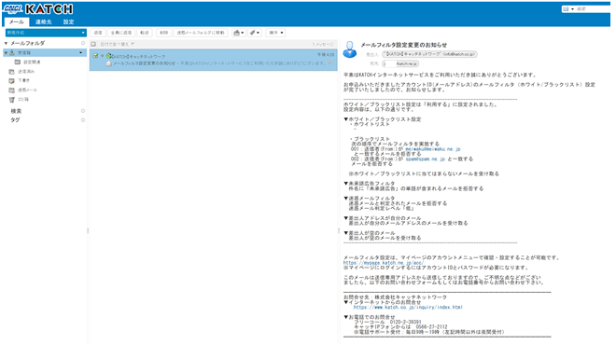Open the meiwaku@meiwaku.ne.jp address link
This screenshot has width=616, height=345.
click(x=432, y=149)
